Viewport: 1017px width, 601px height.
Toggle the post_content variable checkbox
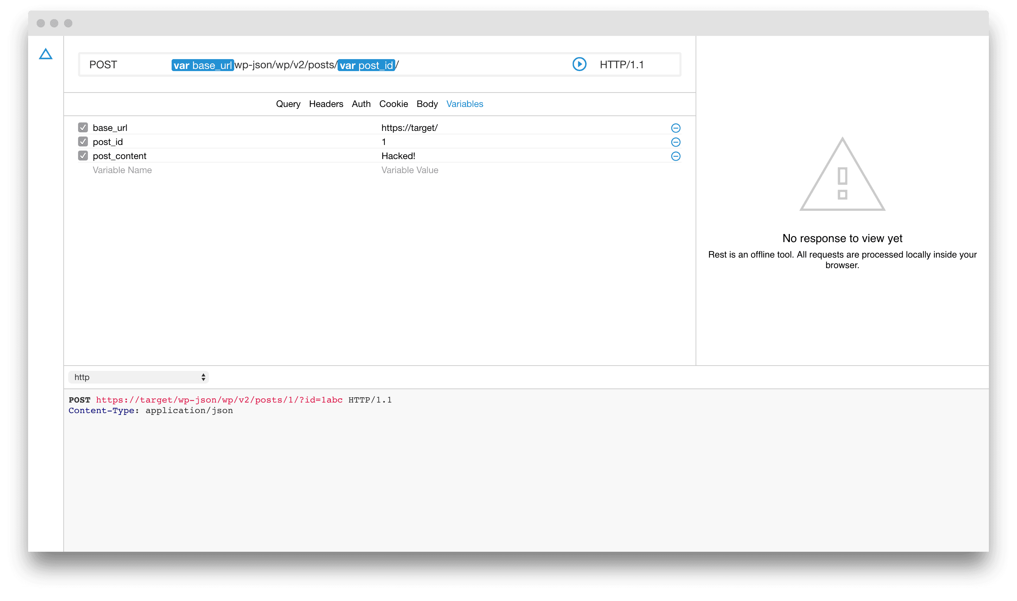(x=83, y=156)
